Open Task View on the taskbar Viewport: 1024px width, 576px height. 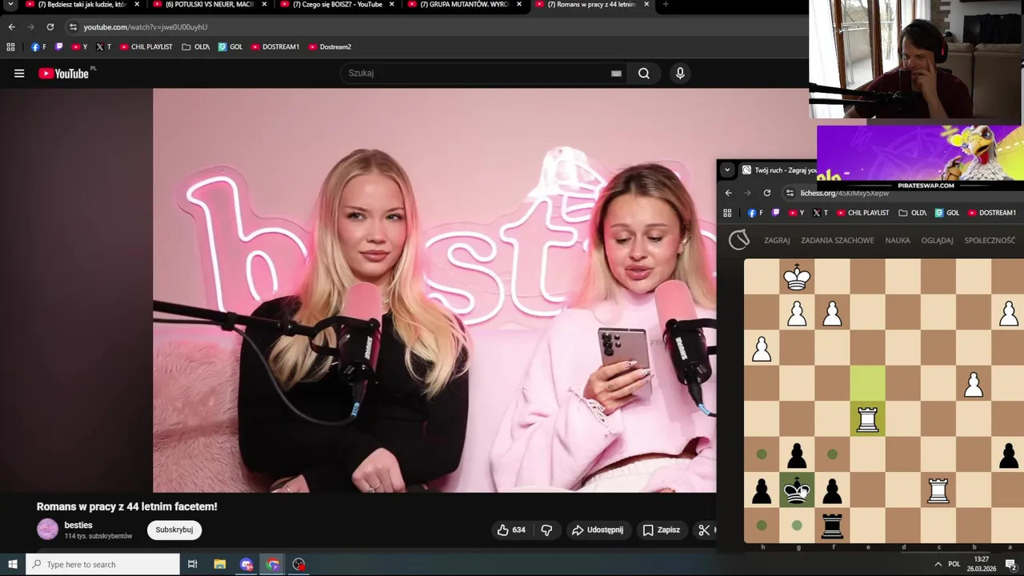coord(193,564)
